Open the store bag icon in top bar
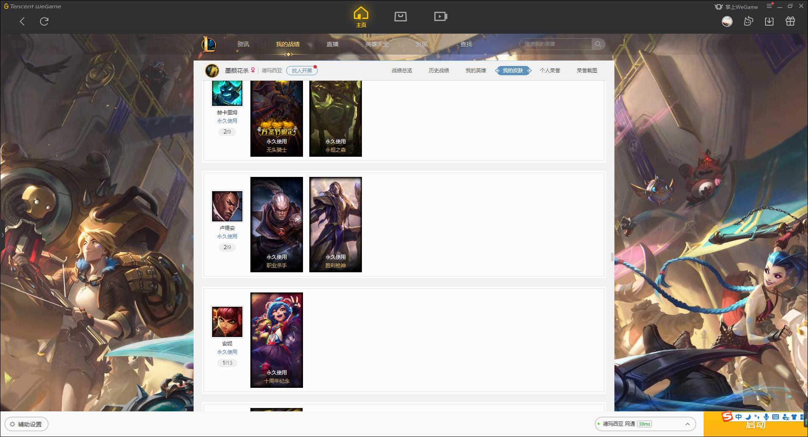 point(401,16)
